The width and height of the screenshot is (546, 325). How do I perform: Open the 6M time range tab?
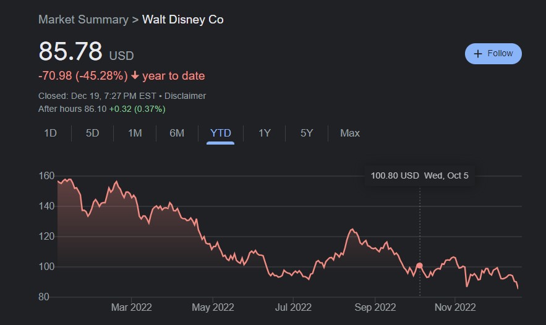(177, 133)
